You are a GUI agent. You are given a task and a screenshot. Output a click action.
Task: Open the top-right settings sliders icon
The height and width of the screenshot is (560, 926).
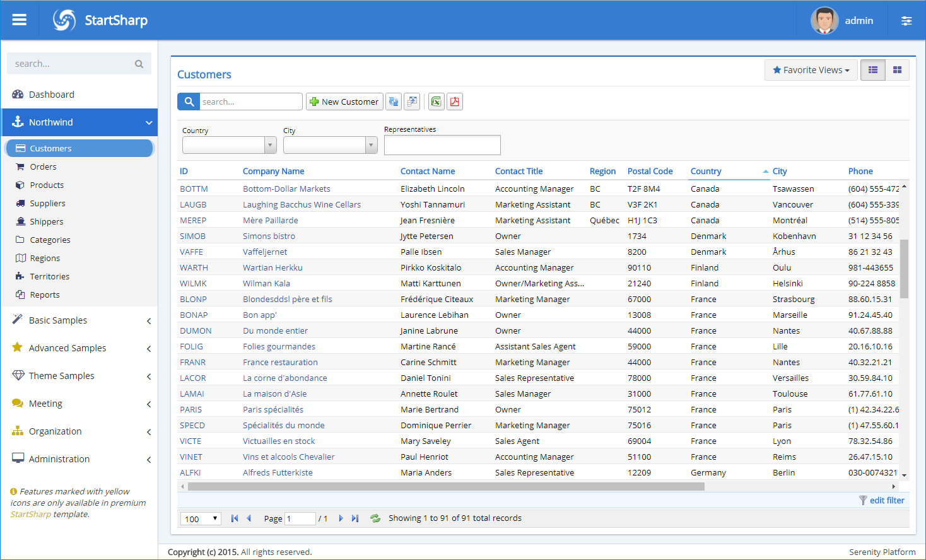click(x=906, y=21)
